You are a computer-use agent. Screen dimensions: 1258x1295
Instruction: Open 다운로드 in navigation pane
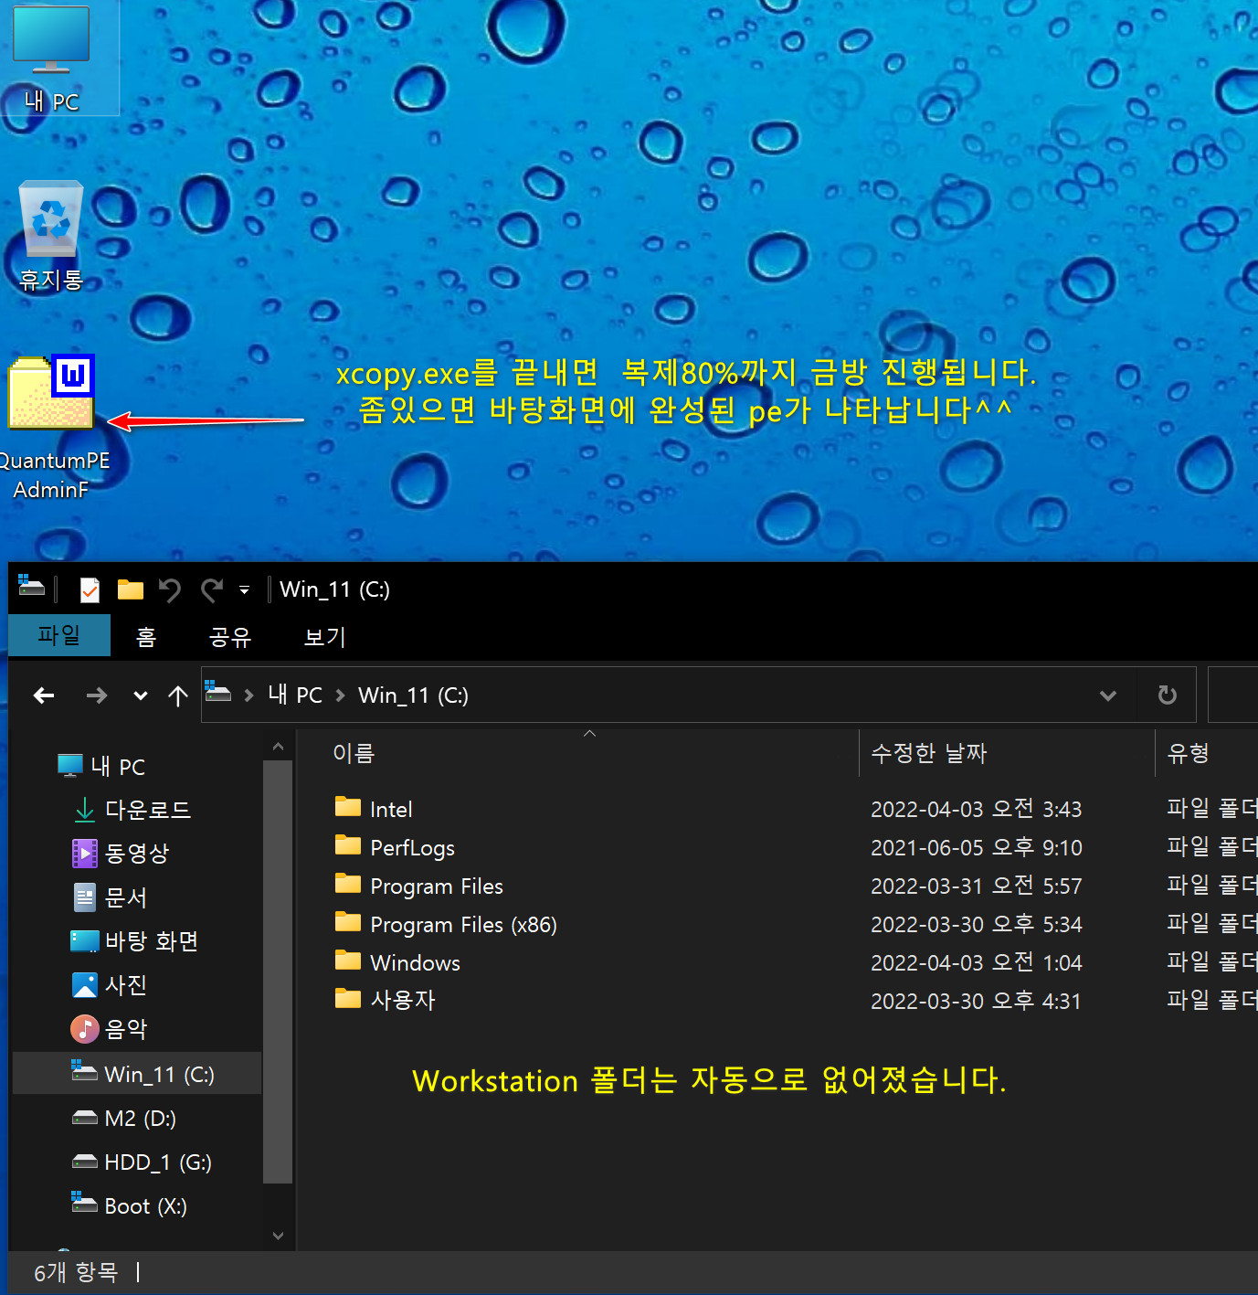tap(132, 810)
